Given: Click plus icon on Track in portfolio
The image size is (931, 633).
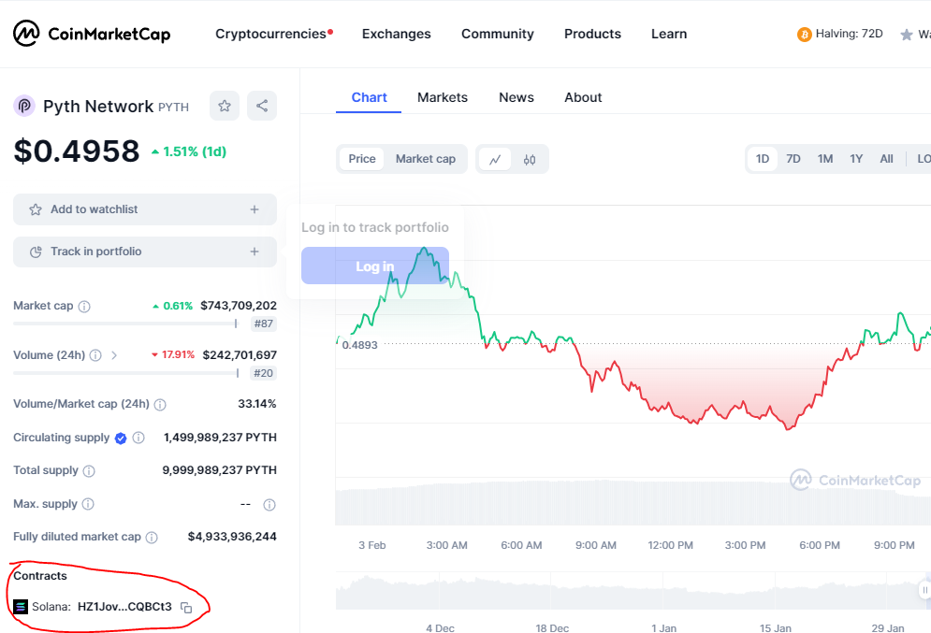Looking at the screenshot, I should [255, 252].
